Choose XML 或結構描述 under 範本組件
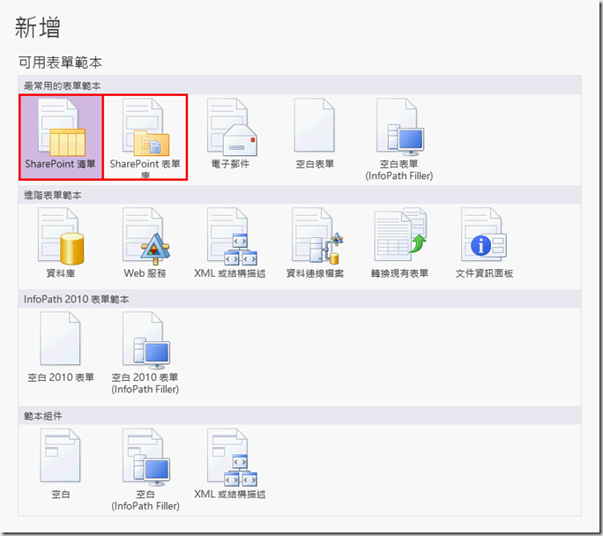This screenshot has height=536, width=603. 229,458
